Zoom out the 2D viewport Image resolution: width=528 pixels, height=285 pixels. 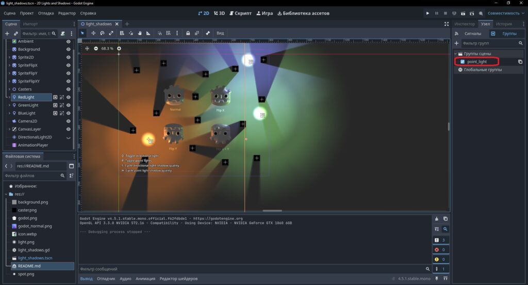(x=96, y=49)
